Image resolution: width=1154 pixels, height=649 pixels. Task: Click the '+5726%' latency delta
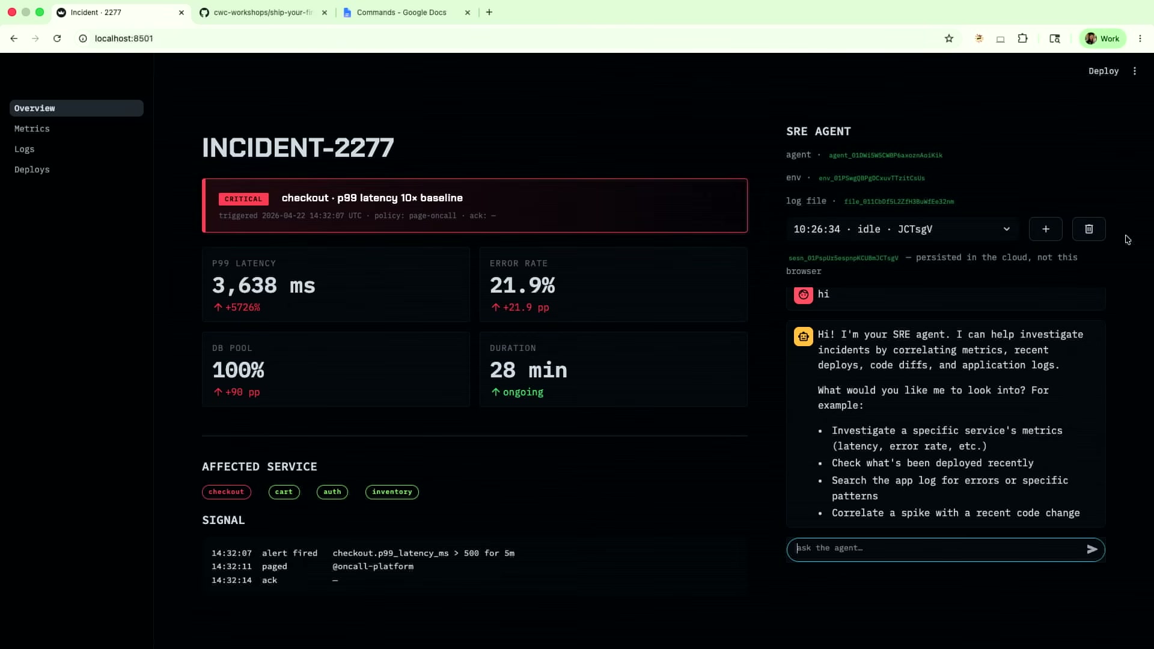coord(237,308)
